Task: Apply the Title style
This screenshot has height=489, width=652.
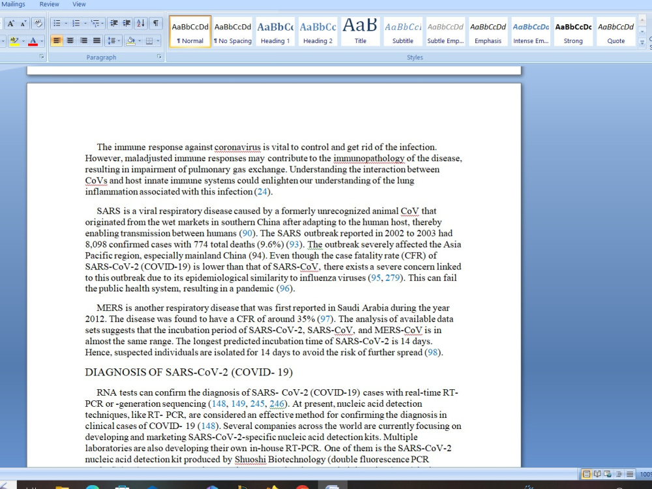Action: [x=360, y=31]
